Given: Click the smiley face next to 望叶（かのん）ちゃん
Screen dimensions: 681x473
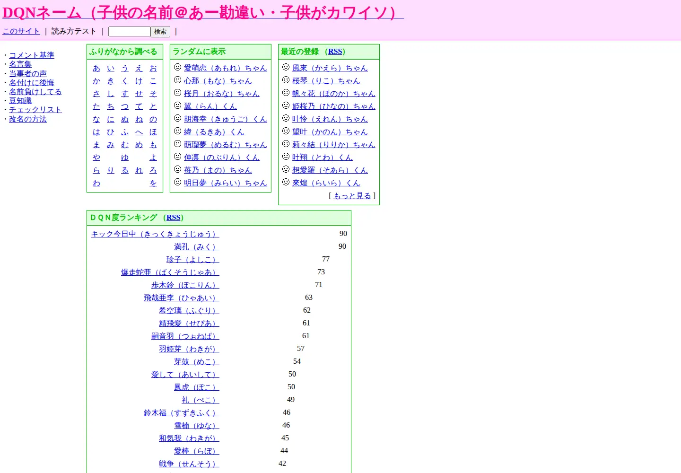Looking at the screenshot, I should [x=286, y=131].
